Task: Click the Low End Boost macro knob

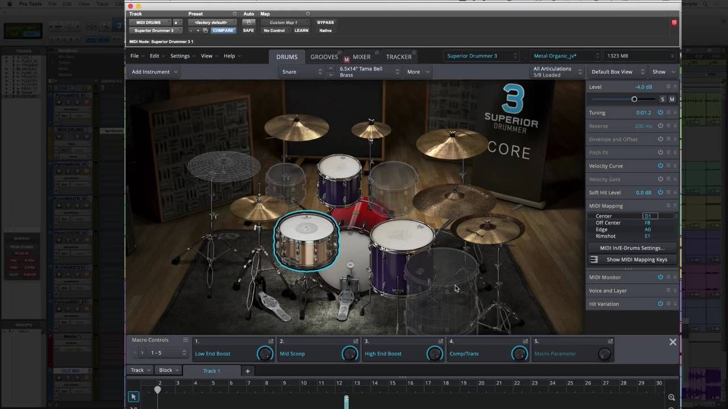Action: click(265, 354)
